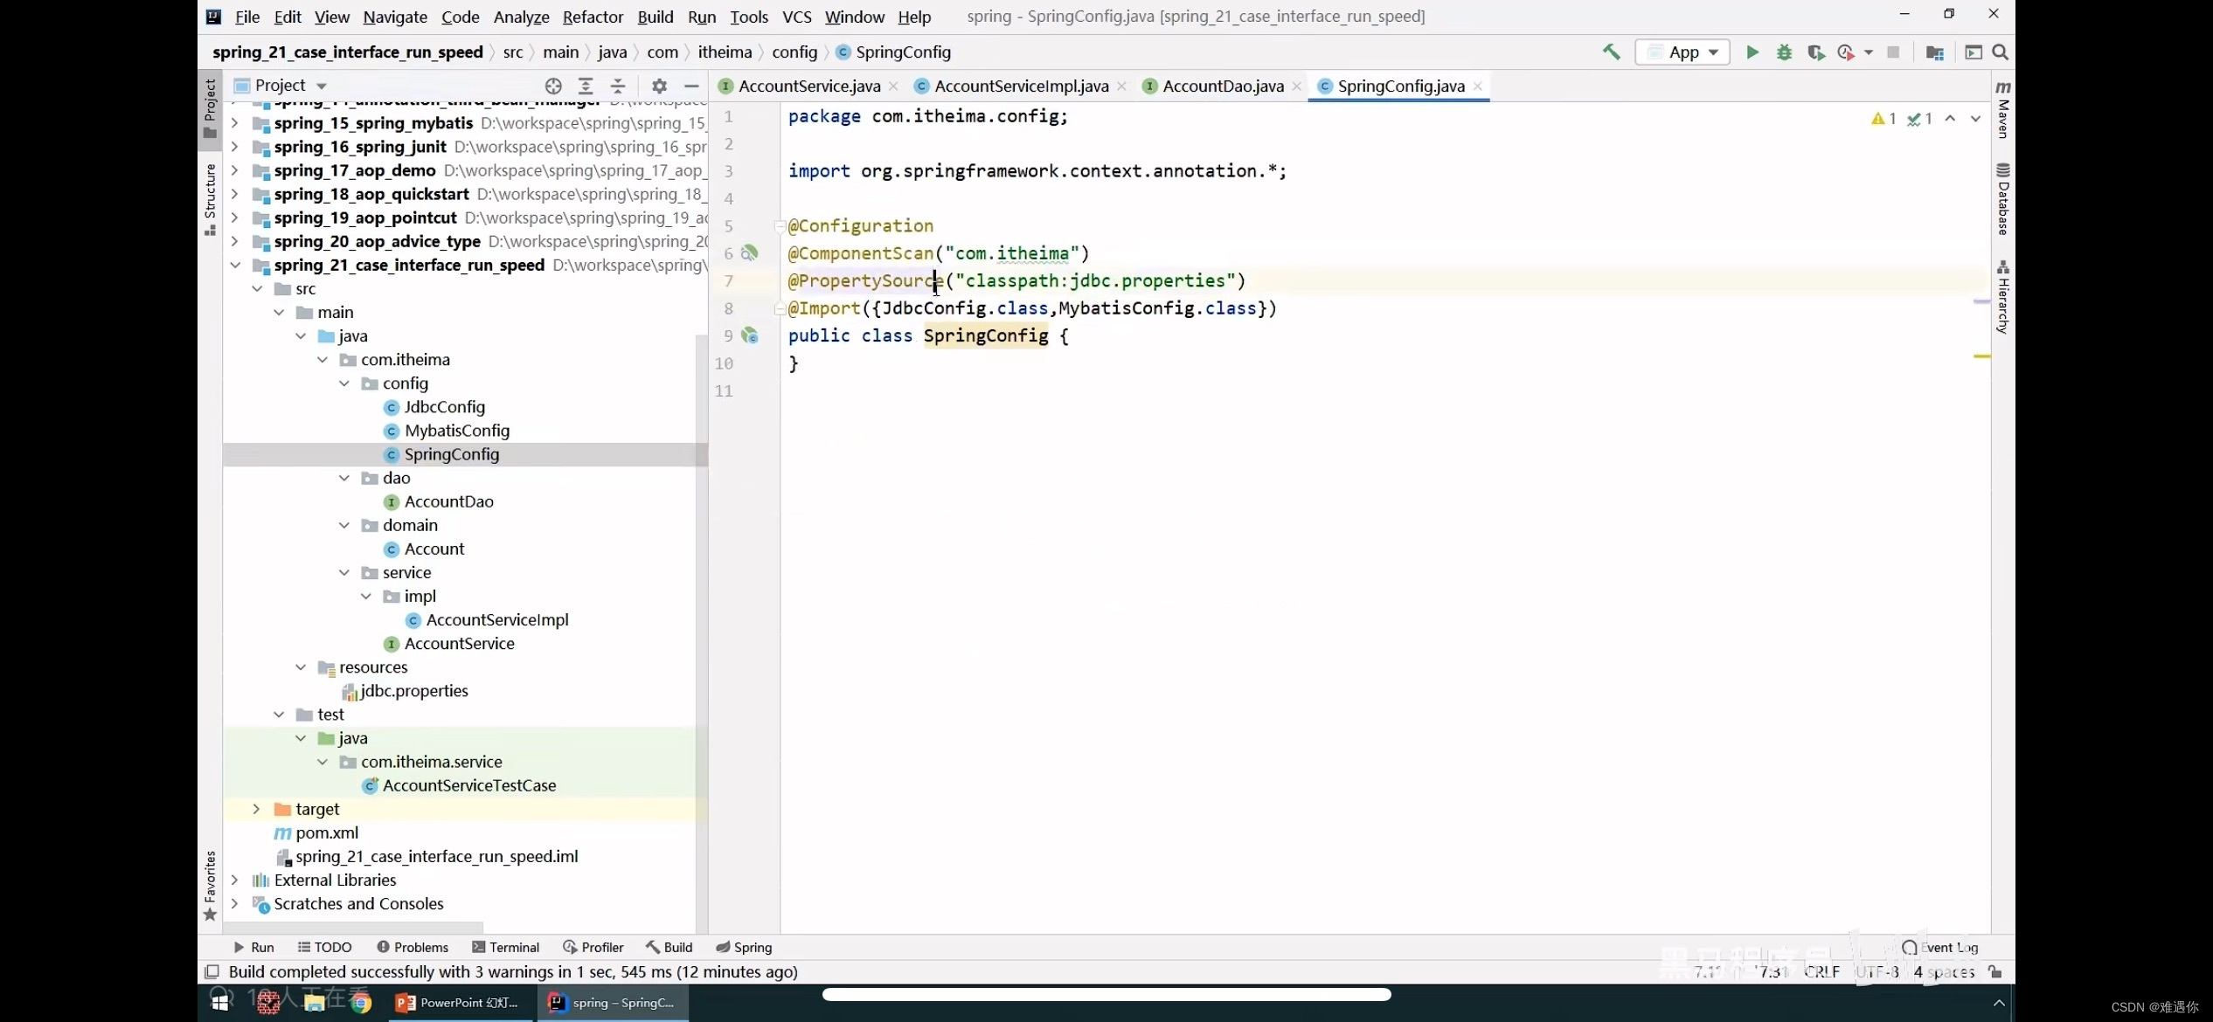The height and width of the screenshot is (1022, 2213).
Task: Select JdbcConfig class in tree
Action: [x=444, y=406]
